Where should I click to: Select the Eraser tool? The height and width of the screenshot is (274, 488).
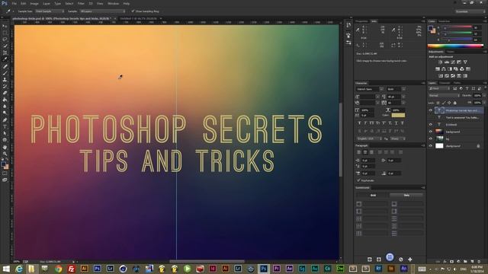point(5,93)
